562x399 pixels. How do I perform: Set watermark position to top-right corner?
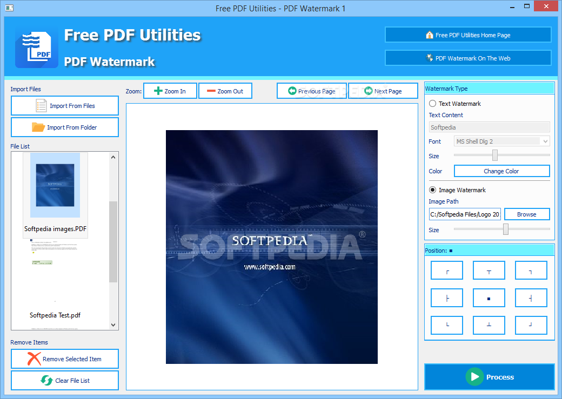531,270
